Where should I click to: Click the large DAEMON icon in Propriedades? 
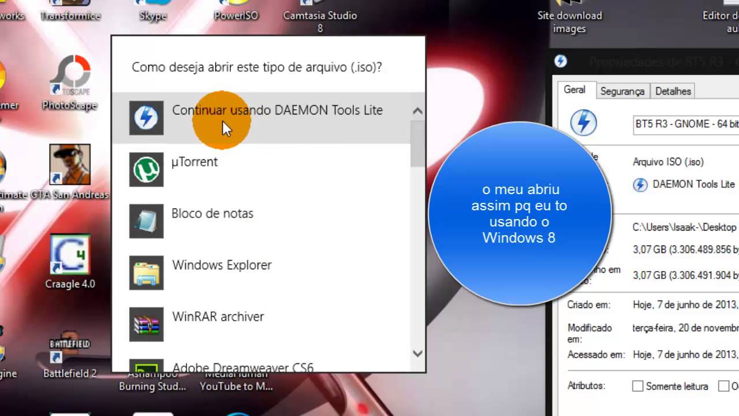pyautogui.click(x=583, y=122)
